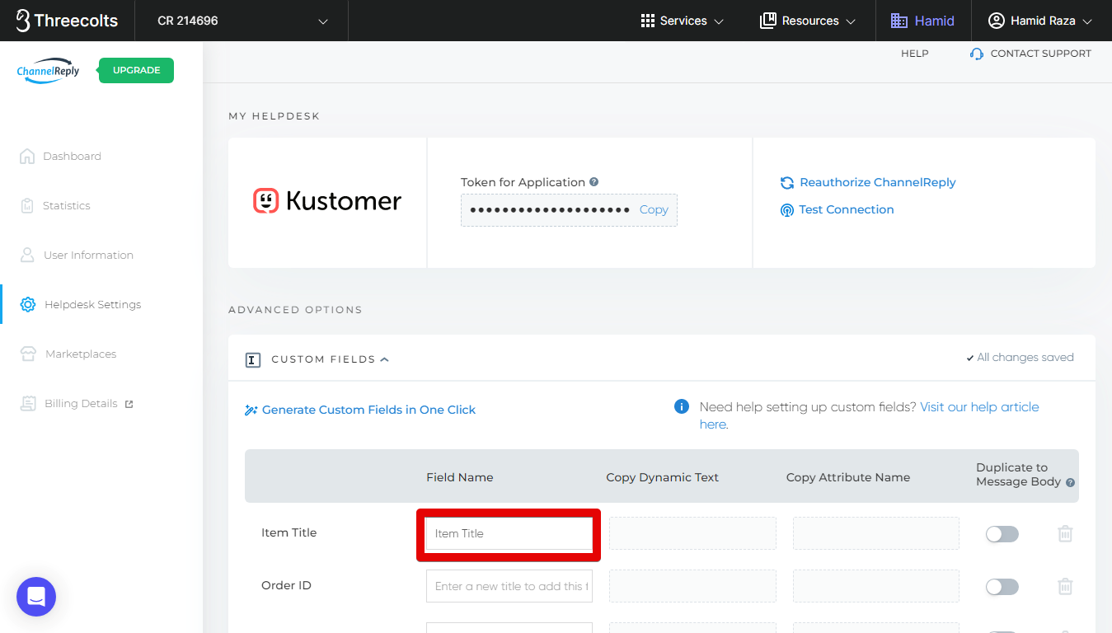Click Item Title Copy Attribute Name box

tap(876, 533)
